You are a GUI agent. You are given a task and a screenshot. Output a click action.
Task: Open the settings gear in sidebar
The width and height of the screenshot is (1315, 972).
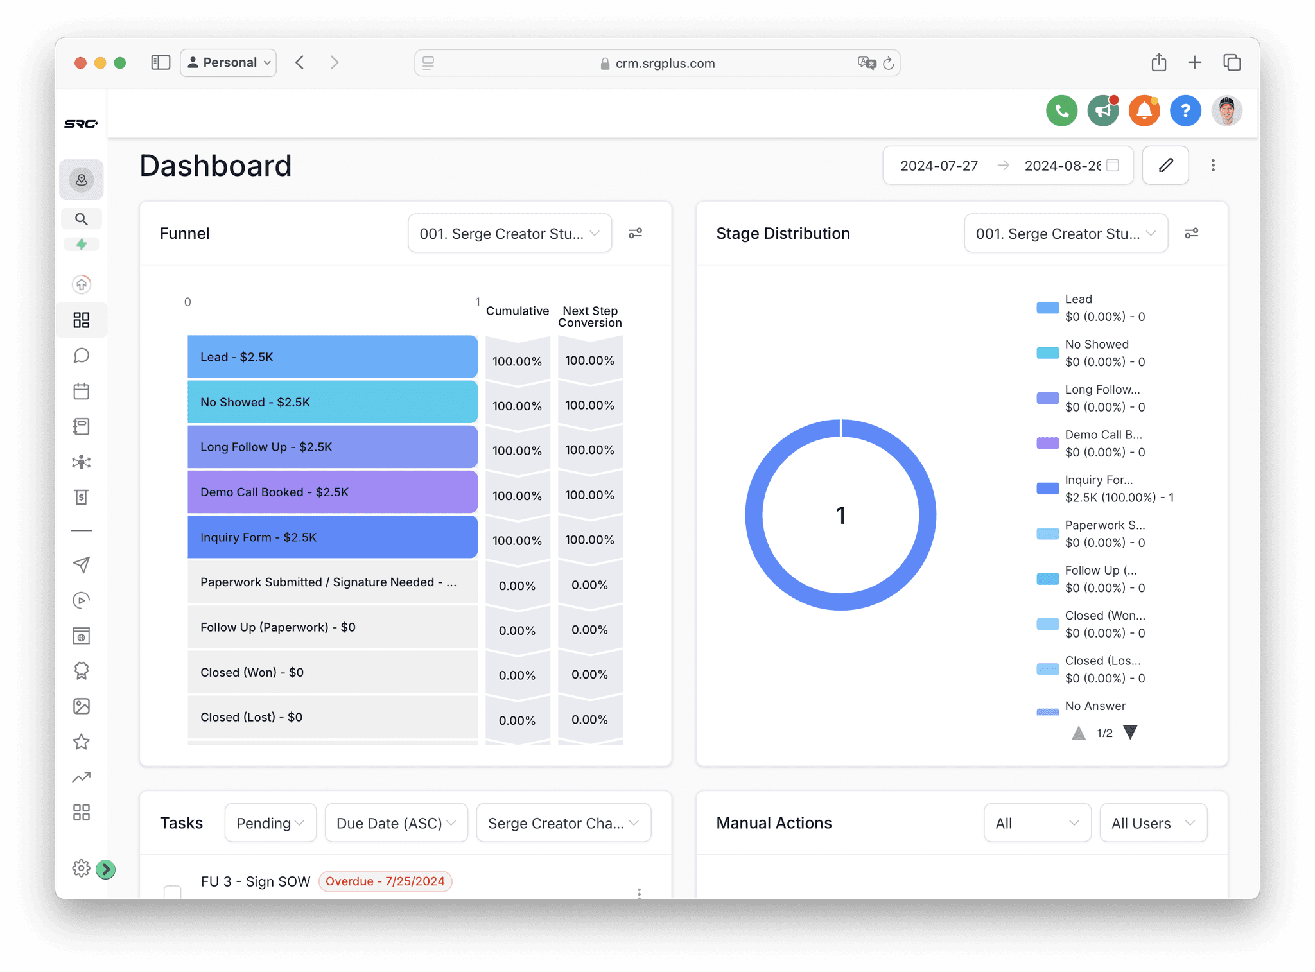click(x=81, y=868)
